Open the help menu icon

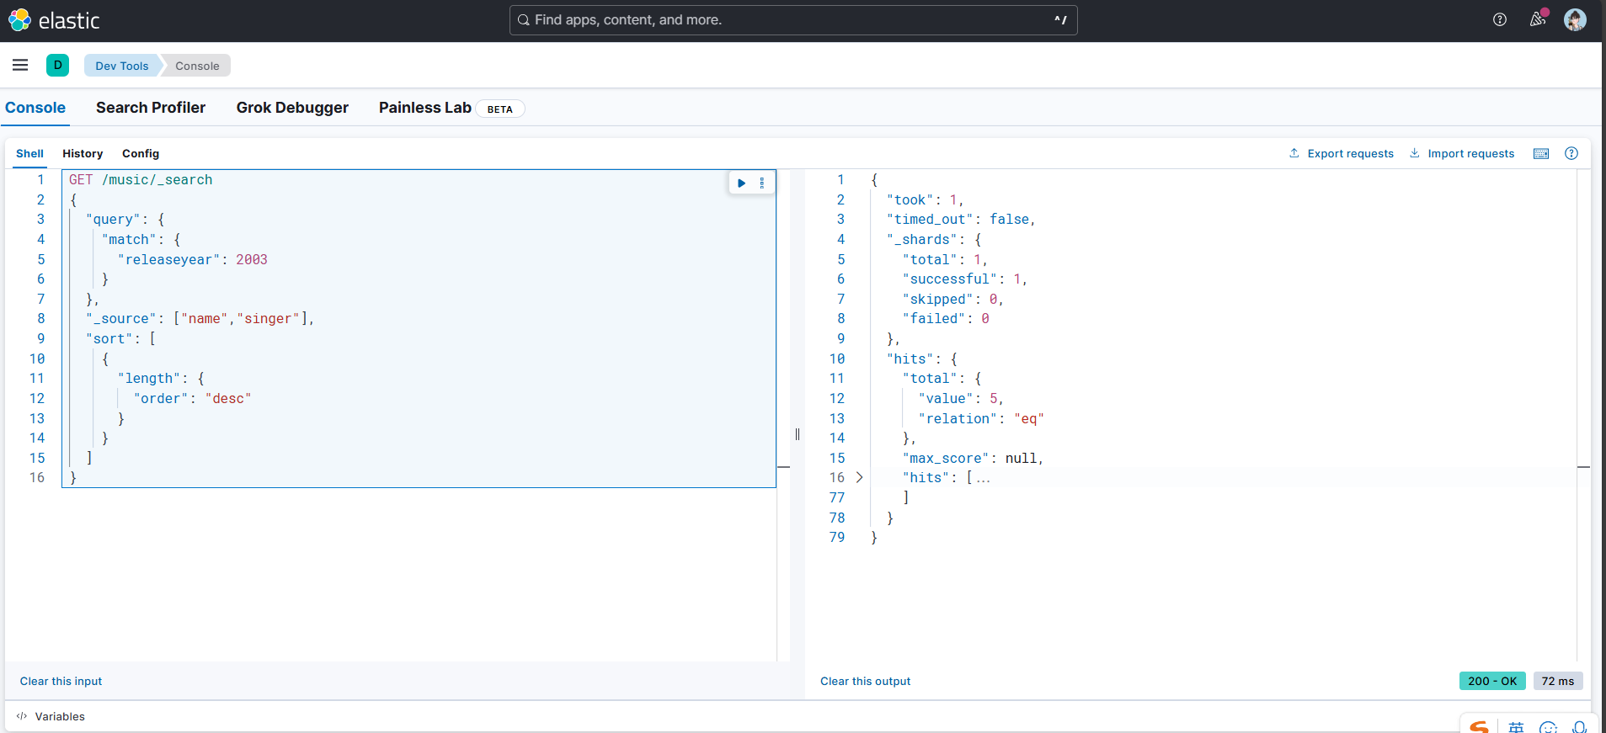(1500, 19)
